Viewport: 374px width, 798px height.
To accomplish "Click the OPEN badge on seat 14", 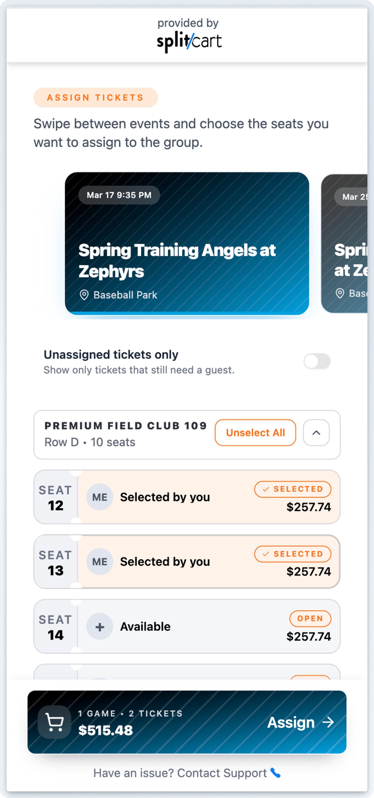I will (310, 618).
